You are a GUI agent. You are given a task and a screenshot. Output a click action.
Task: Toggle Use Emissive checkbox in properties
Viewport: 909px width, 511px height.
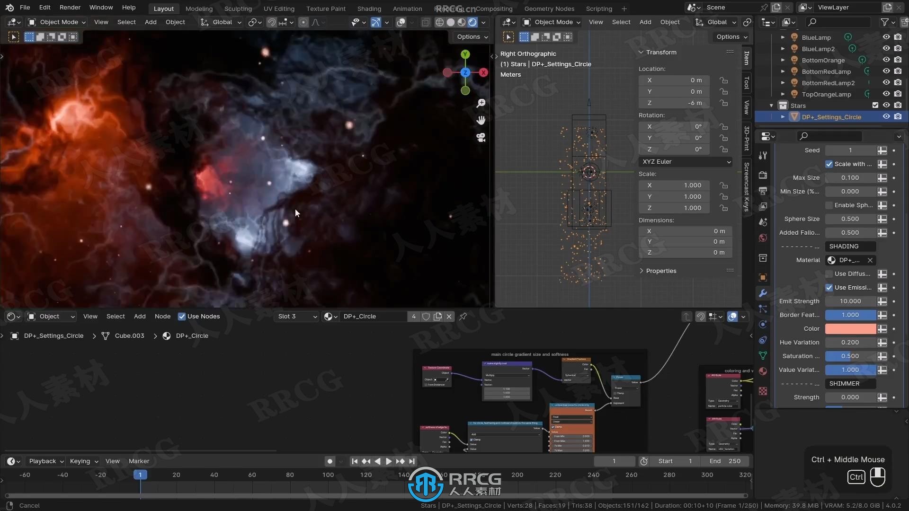tap(829, 287)
